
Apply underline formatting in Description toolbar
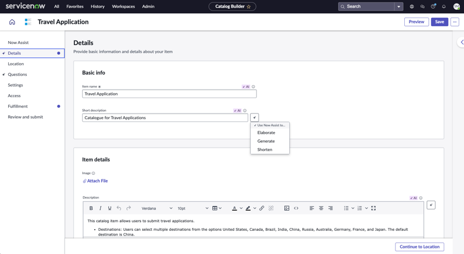coord(110,208)
